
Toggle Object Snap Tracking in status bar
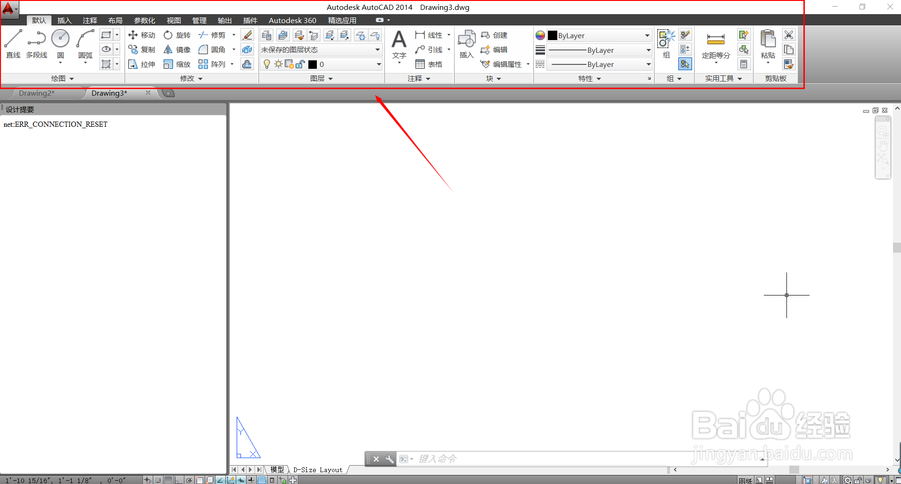(x=220, y=480)
